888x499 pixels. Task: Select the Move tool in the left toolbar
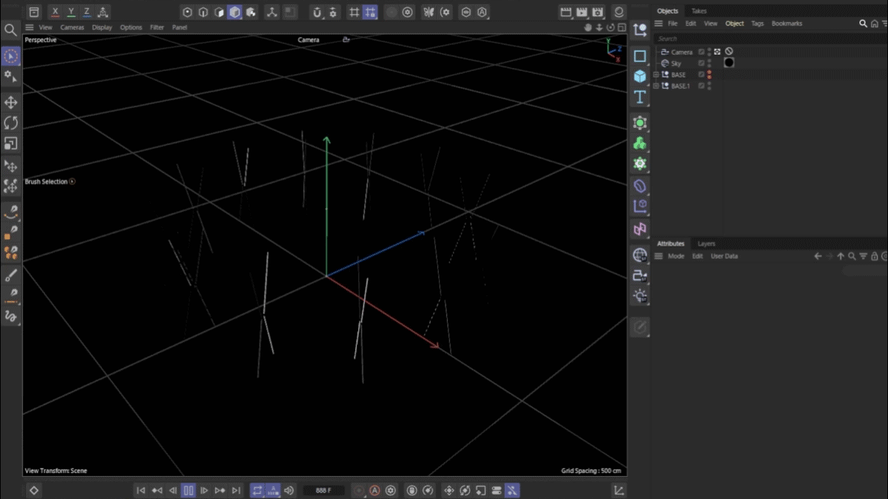point(11,103)
